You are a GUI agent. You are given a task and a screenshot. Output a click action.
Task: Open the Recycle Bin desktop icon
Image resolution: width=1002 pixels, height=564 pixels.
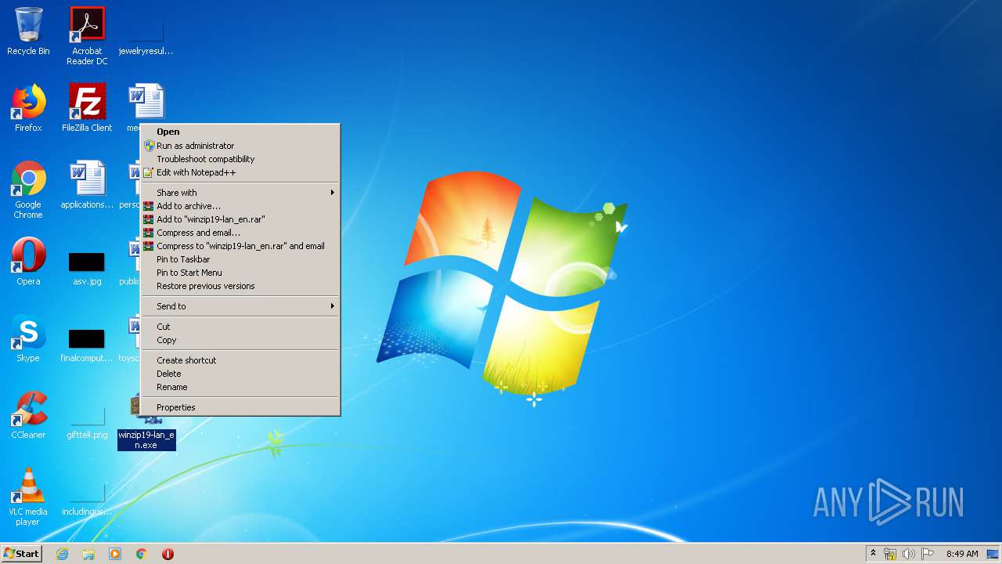[x=28, y=31]
